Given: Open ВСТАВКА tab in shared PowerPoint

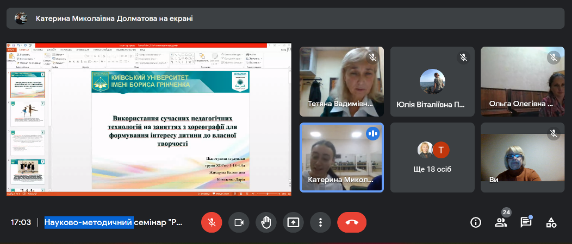Looking at the screenshot, I should coord(38,50).
